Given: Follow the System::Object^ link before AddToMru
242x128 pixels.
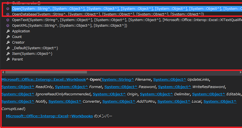Looking at the screenshot, I should (119, 101).
